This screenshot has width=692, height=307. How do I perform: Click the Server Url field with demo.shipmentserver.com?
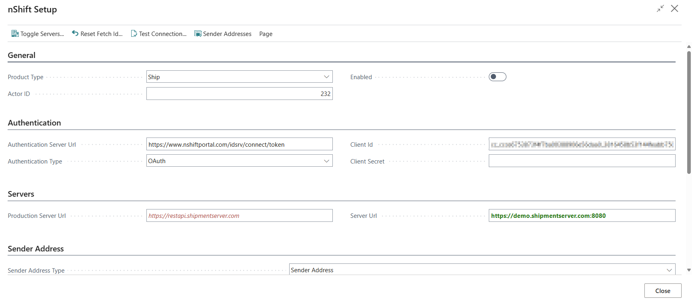[582, 215]
